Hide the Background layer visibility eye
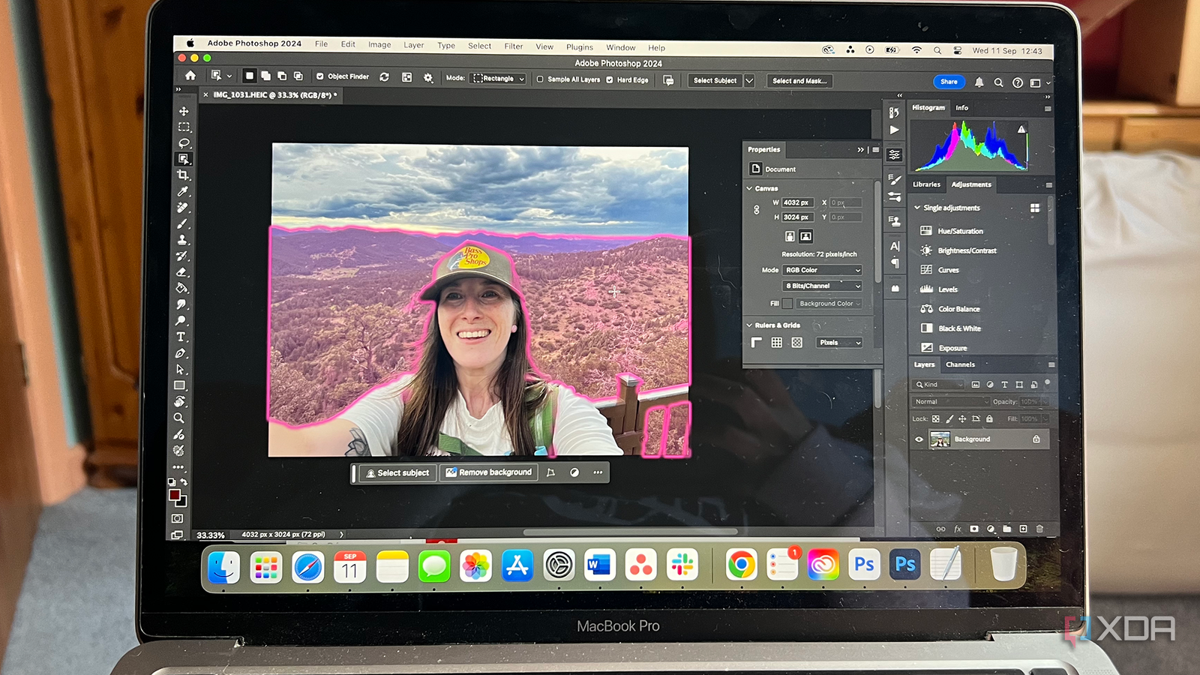 coord(919,439)
